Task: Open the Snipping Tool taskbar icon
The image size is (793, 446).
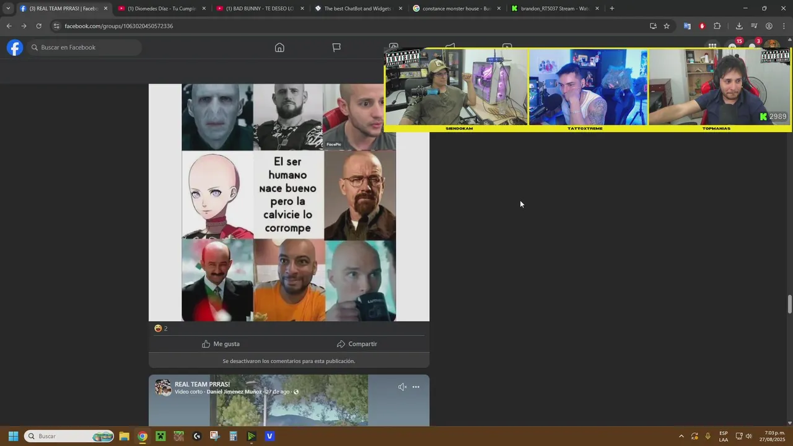Action: tap(215, 436)
